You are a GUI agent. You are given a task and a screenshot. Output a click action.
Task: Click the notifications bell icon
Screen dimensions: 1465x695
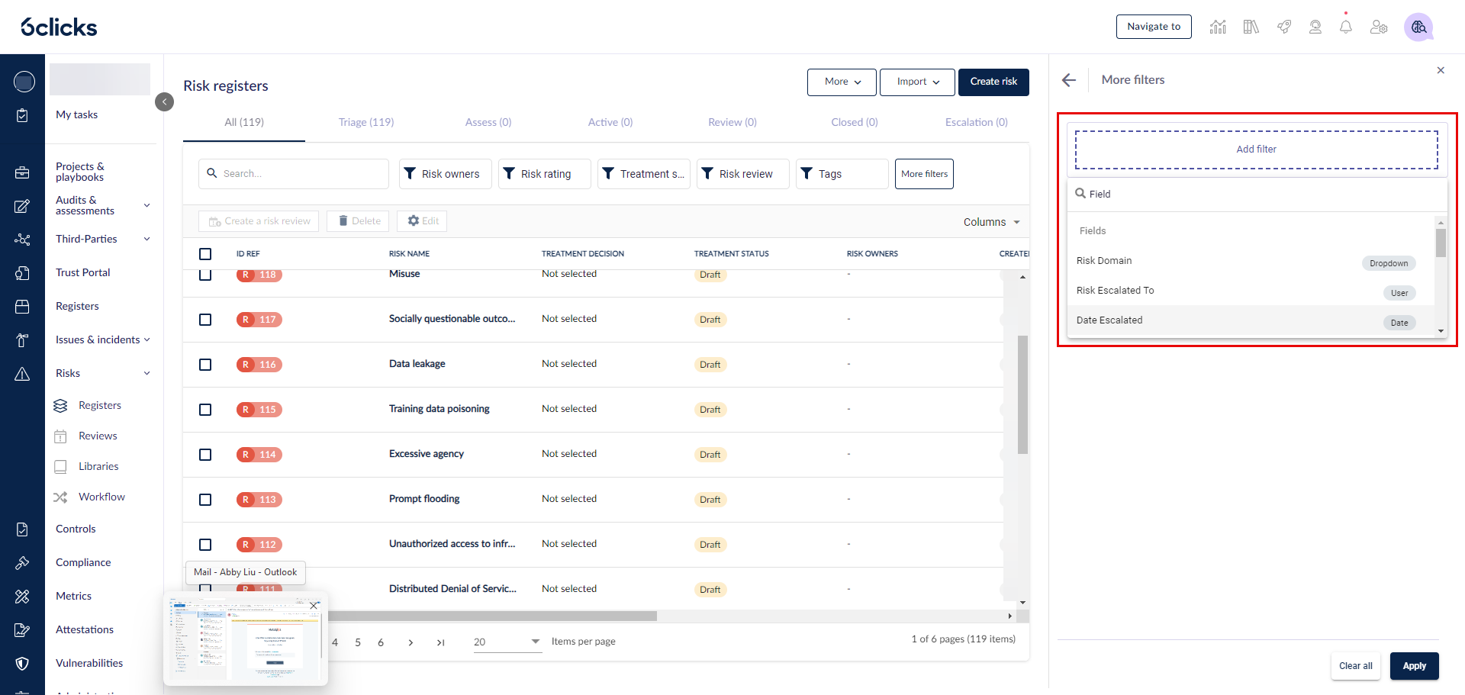coord(1346,27)
